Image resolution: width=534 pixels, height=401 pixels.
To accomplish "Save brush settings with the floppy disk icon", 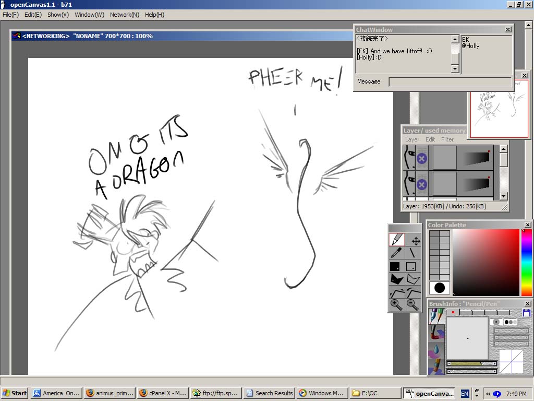I will 527,313.
